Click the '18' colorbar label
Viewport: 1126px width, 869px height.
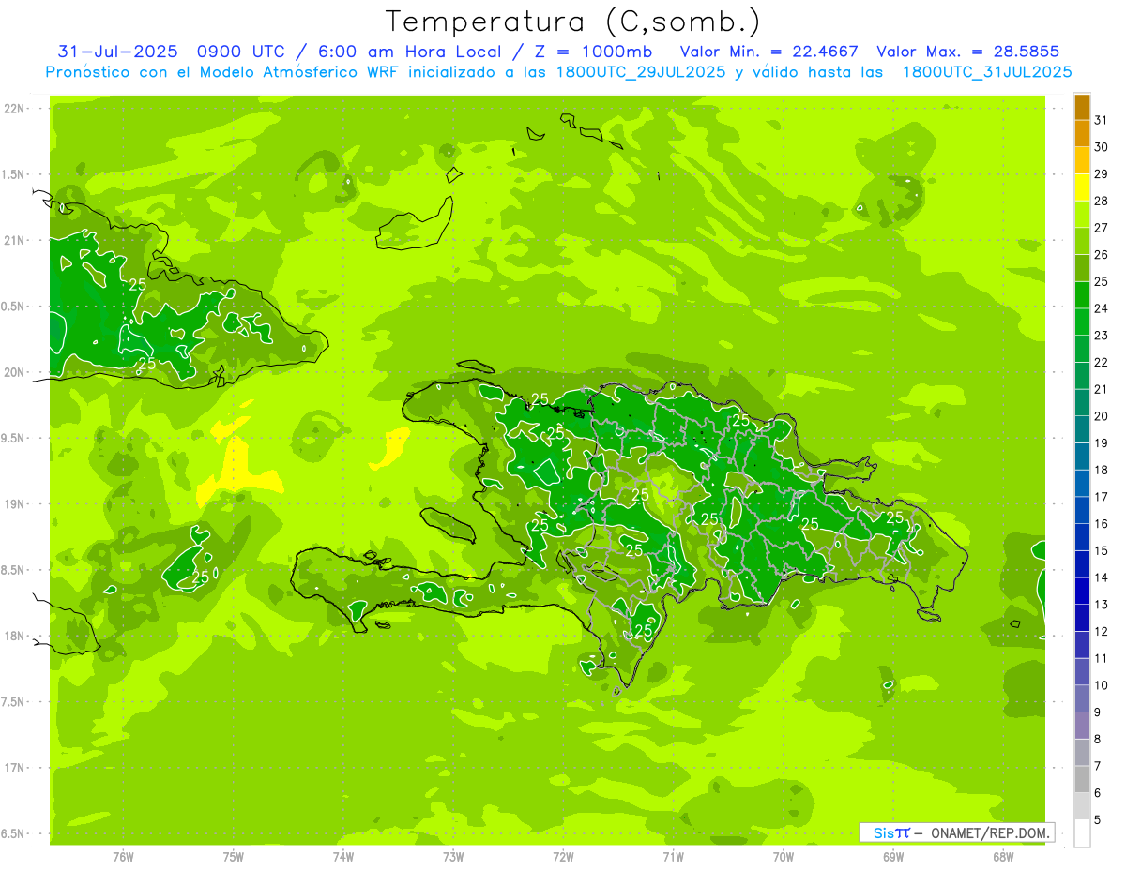point(1102,470)
